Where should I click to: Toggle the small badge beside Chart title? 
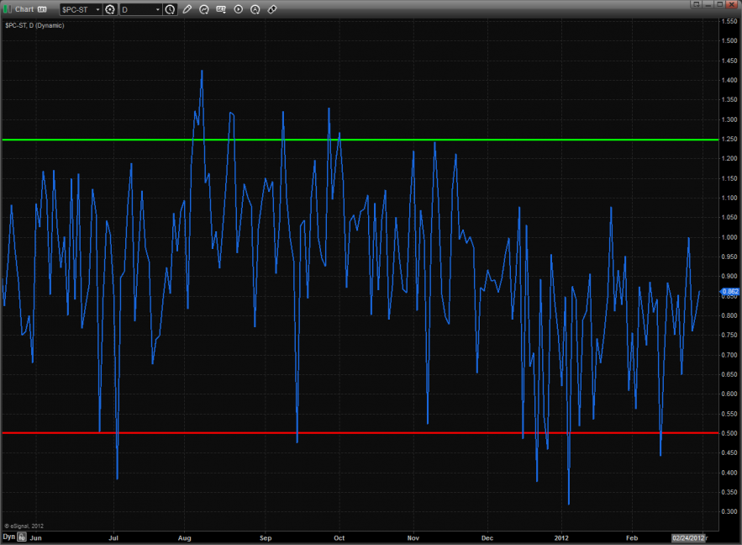42,9
